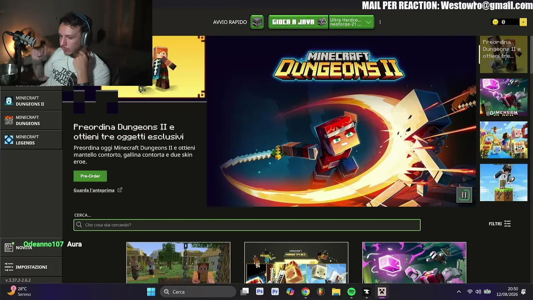Click the Minecraft Legends sidebar icon
Image resolution: width=533 pixels, height=300 pixels.
(9, 140)
